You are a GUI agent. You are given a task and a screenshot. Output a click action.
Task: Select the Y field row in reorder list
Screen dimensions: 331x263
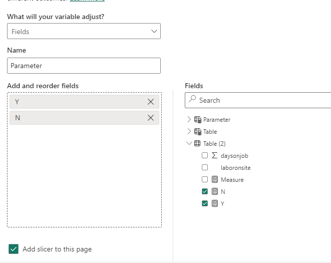coord(84,102)
